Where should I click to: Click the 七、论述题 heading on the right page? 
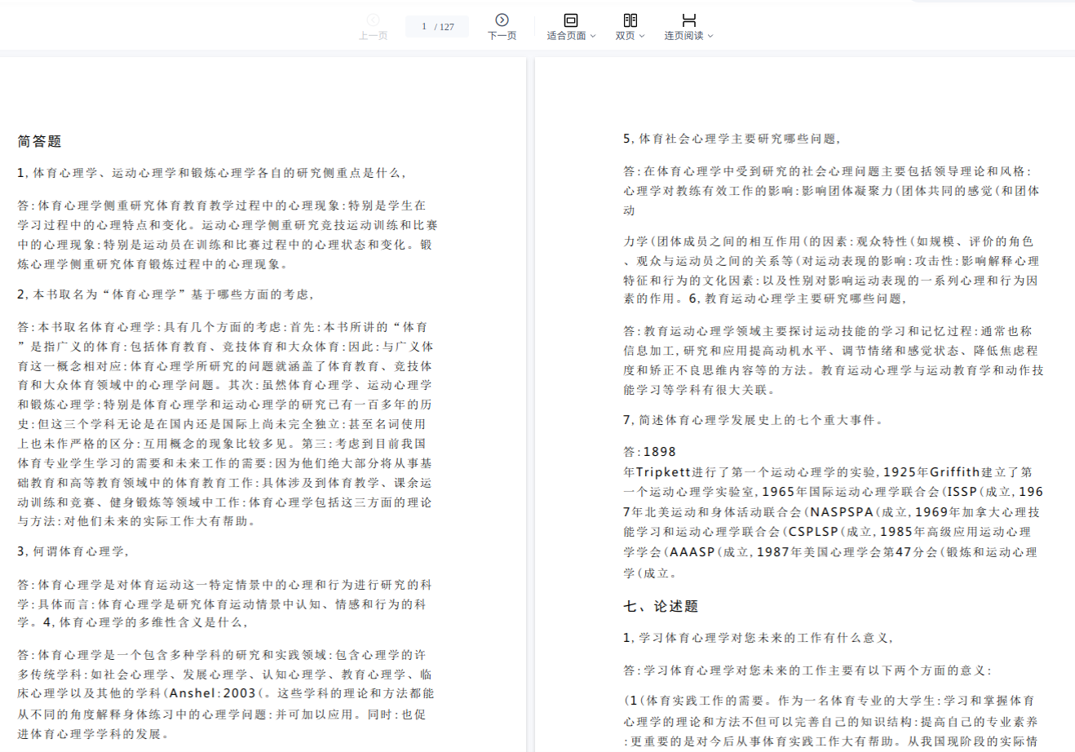point(661,606)
